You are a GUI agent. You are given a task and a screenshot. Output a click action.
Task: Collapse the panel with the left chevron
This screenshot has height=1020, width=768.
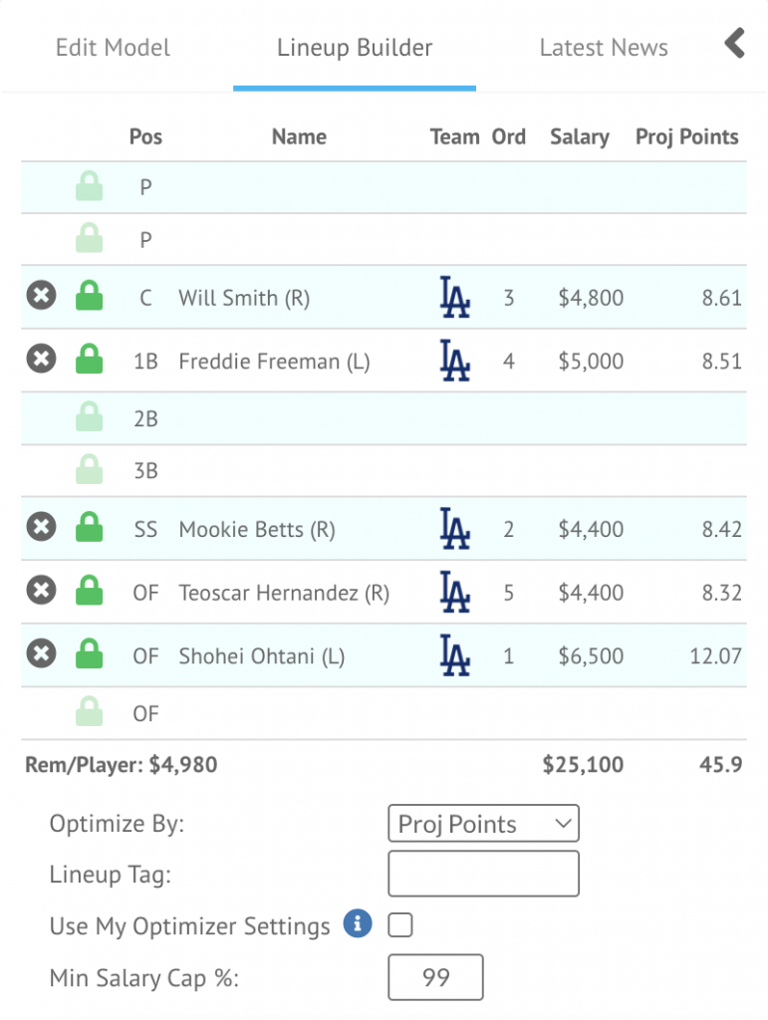click(734, 44)
